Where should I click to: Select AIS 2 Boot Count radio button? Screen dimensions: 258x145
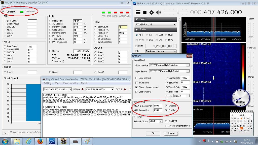(5, 47)
